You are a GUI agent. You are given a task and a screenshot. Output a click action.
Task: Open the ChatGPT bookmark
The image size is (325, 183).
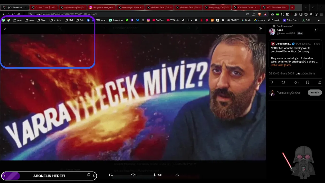[233, 20]
